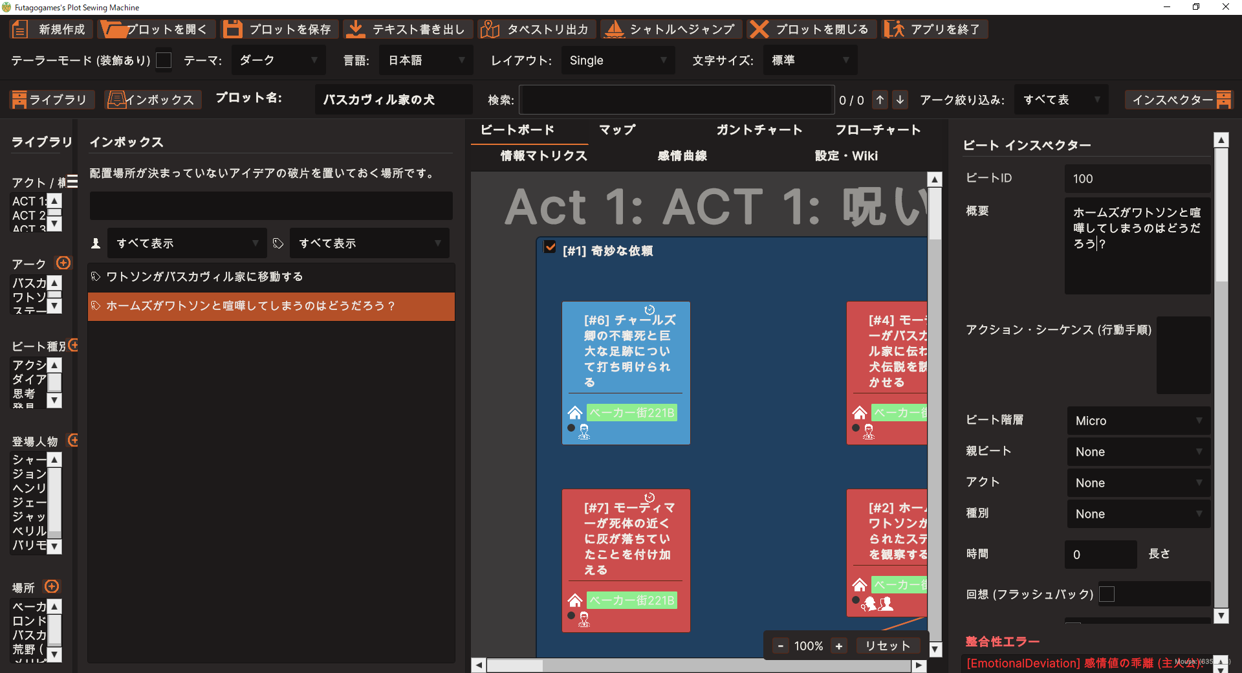
Task: Click the 時間 field showing 0
Action: pos(1100,555)
